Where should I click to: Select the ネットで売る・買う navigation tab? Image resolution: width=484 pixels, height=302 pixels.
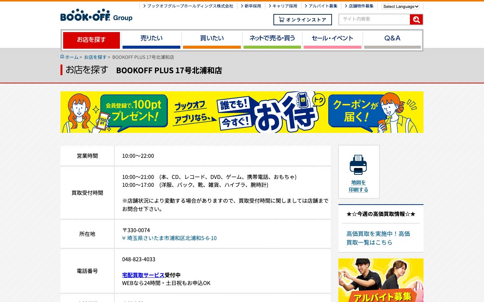coord(272,40)
